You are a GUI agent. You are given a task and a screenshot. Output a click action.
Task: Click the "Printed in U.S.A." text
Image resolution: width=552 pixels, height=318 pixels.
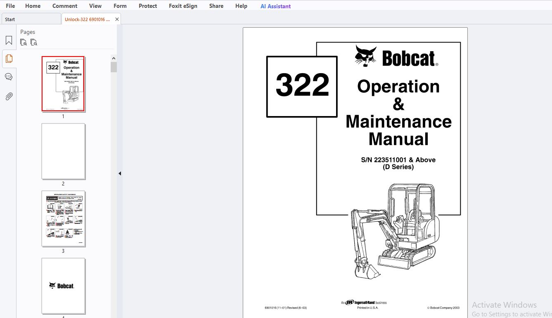click(x=367, y=308)
